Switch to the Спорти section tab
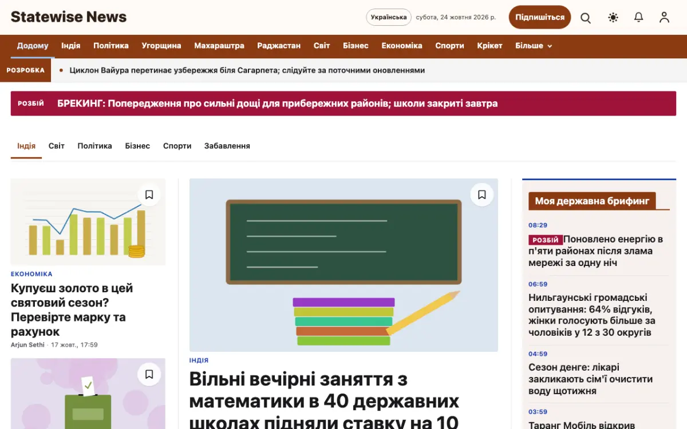Image resolution: width=687 pixels, height=429 pixels. [x=177, y=146]
